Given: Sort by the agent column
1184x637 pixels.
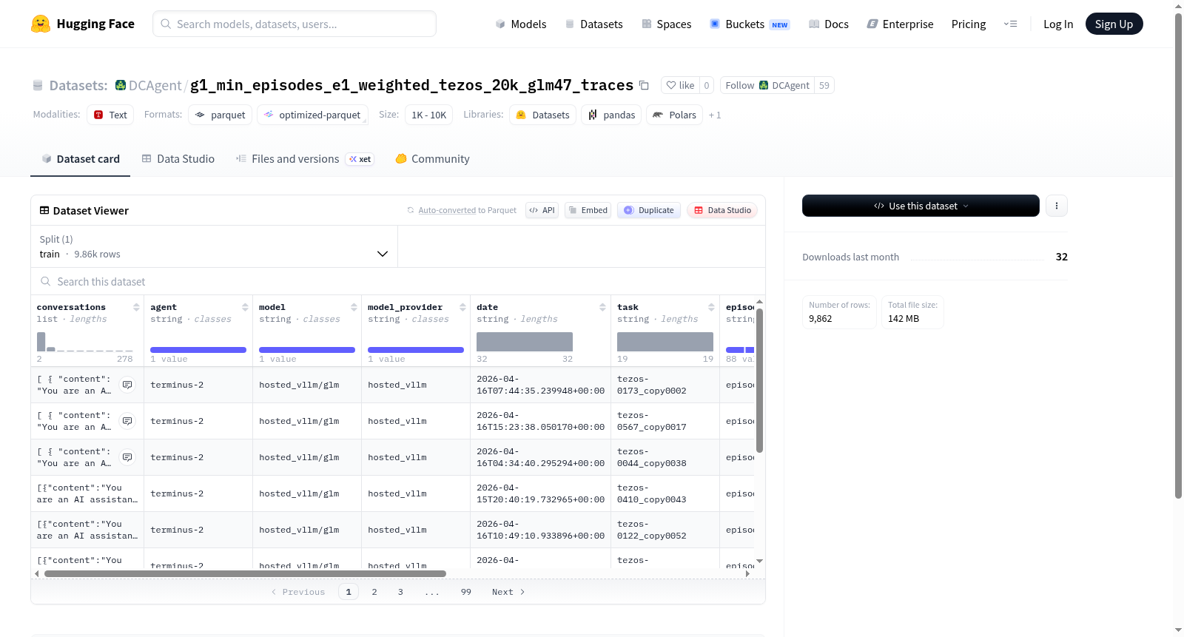Looking at the screenshot, I should (245, 307).
